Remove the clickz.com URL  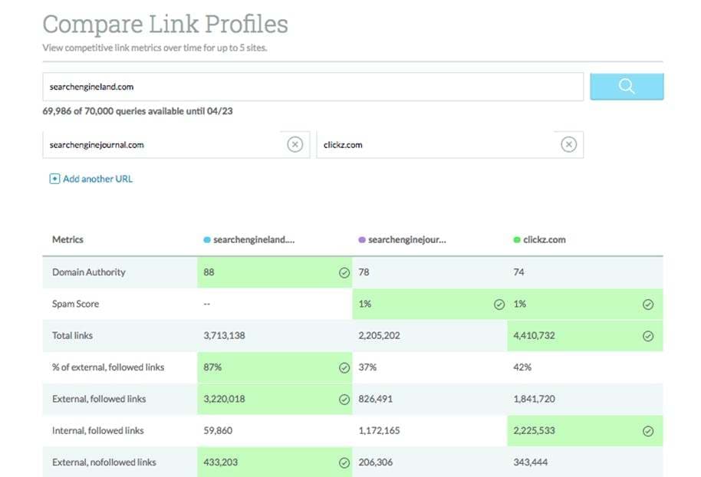click(568, 144)
